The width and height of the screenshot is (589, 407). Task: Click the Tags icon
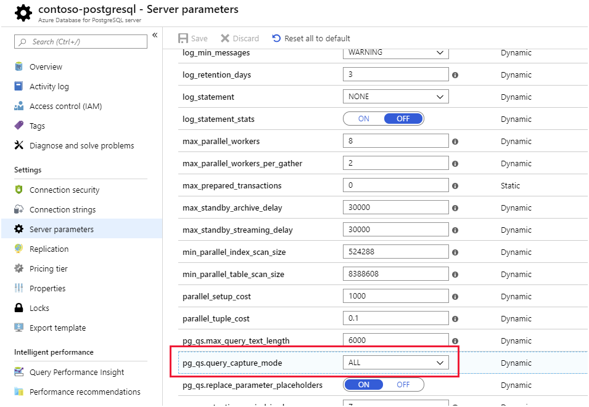click(x=19, y=126)
